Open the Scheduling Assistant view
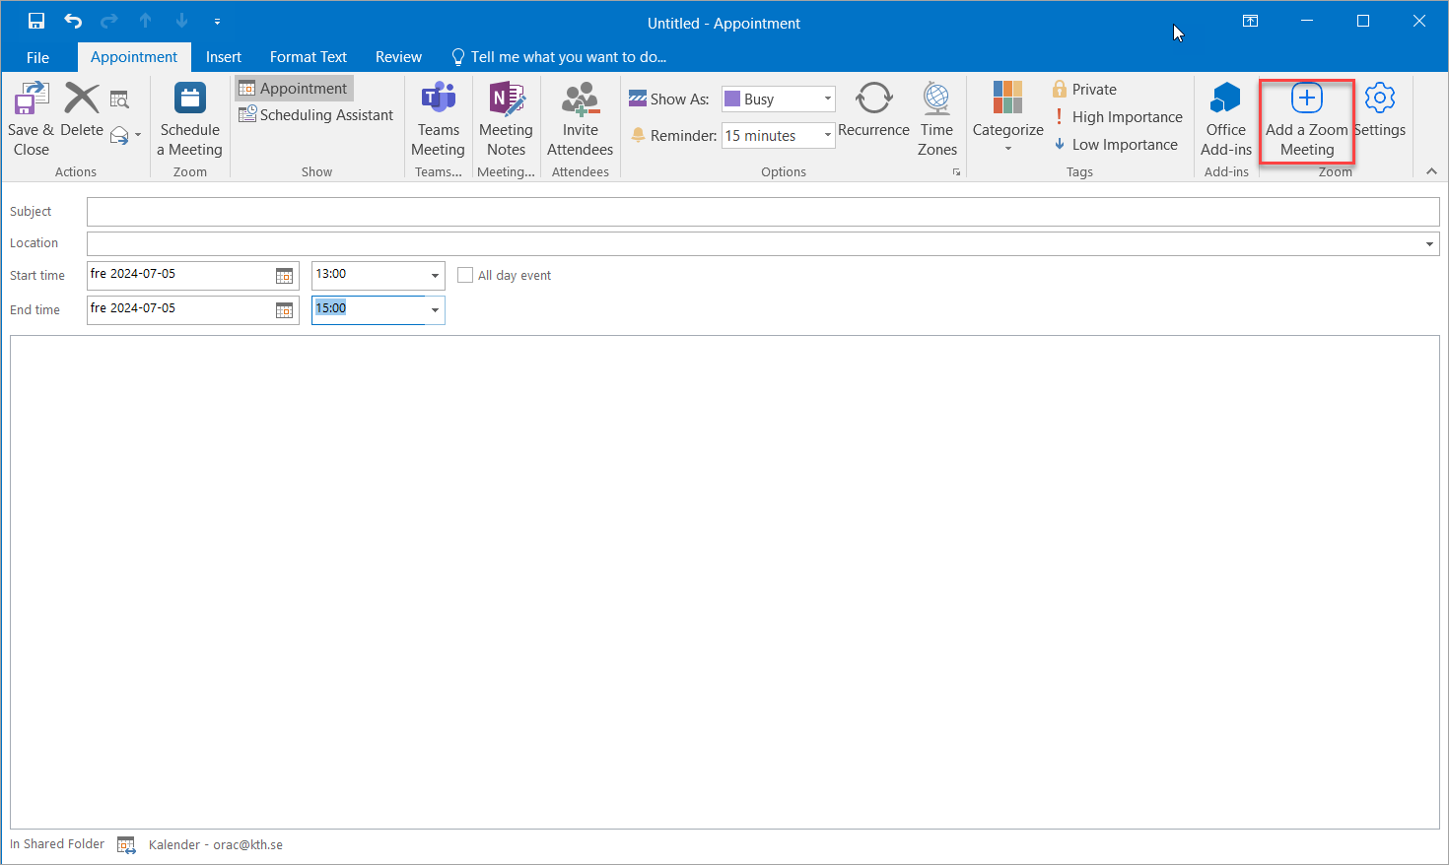Viewport: 1449px width, 865px height. click(x=316, y=115)
